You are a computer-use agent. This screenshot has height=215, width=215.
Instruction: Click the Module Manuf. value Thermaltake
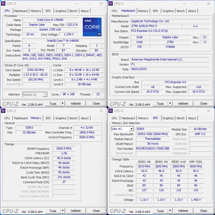(153, 139)
